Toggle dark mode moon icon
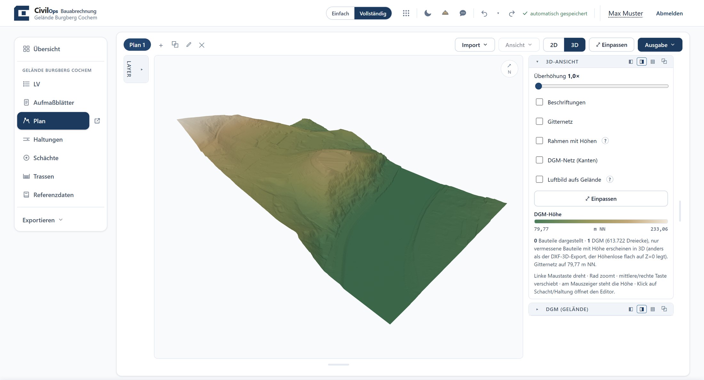Screen dimensions: 704x380 coord(428,13)
